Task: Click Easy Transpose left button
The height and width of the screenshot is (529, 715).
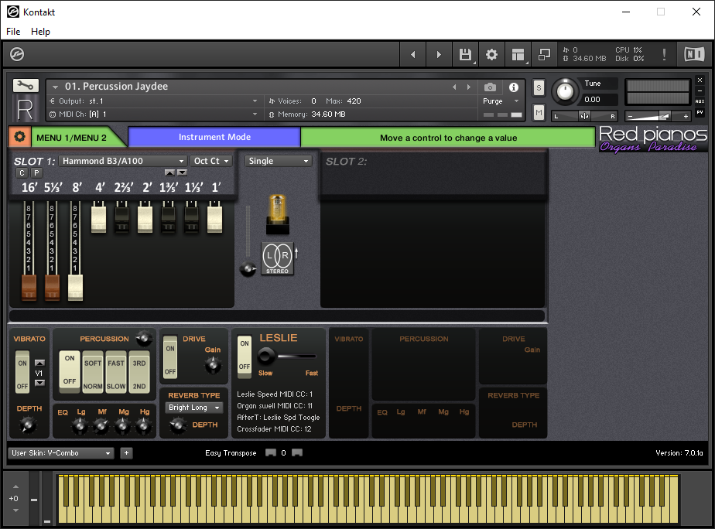Action: point(271,452)
